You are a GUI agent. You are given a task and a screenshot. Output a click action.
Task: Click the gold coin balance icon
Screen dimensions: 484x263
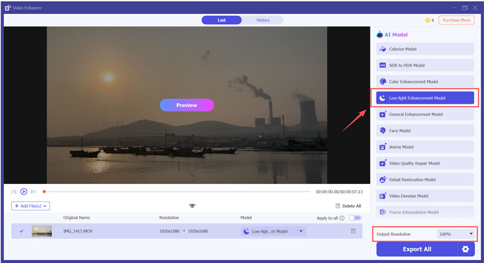pyautogui.click(x=428, y=21)
